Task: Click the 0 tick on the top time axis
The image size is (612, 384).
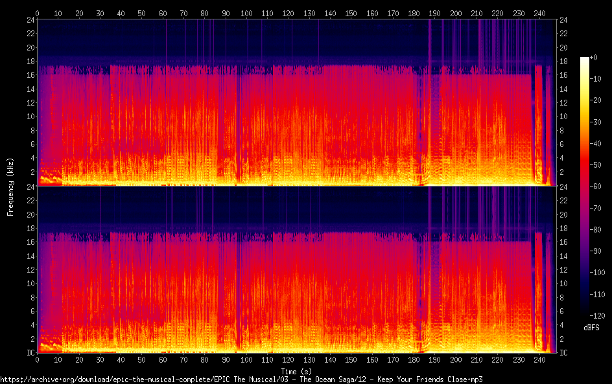Action: tap(38, 13)
